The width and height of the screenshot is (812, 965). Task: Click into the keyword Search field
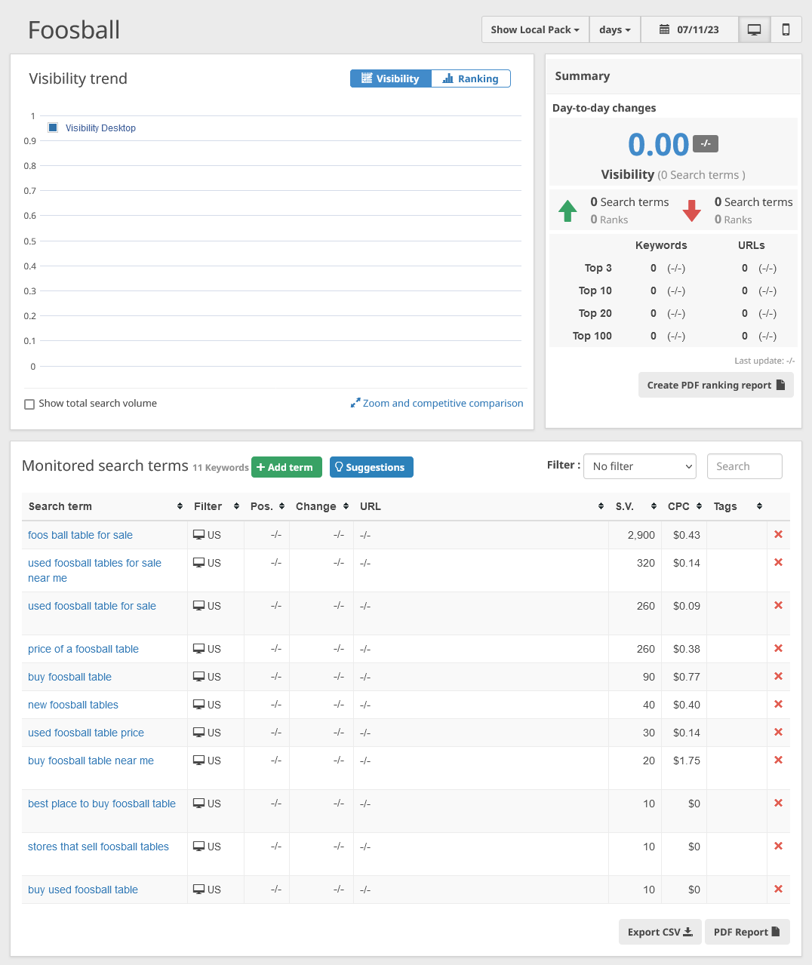(x=744, y=466)
